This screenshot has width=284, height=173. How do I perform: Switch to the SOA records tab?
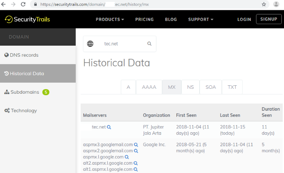pos(211,87)
